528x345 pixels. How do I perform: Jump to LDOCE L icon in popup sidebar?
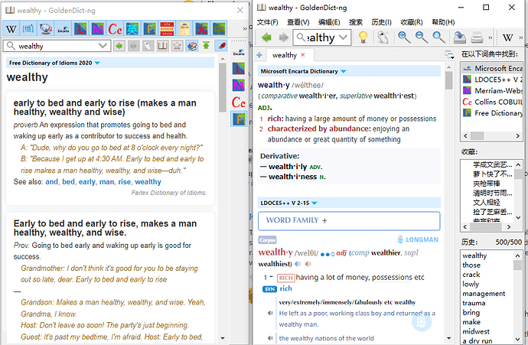(x=239, y=69)
